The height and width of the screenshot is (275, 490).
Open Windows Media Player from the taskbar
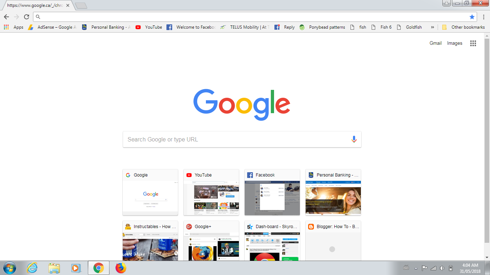click(76, 268)
